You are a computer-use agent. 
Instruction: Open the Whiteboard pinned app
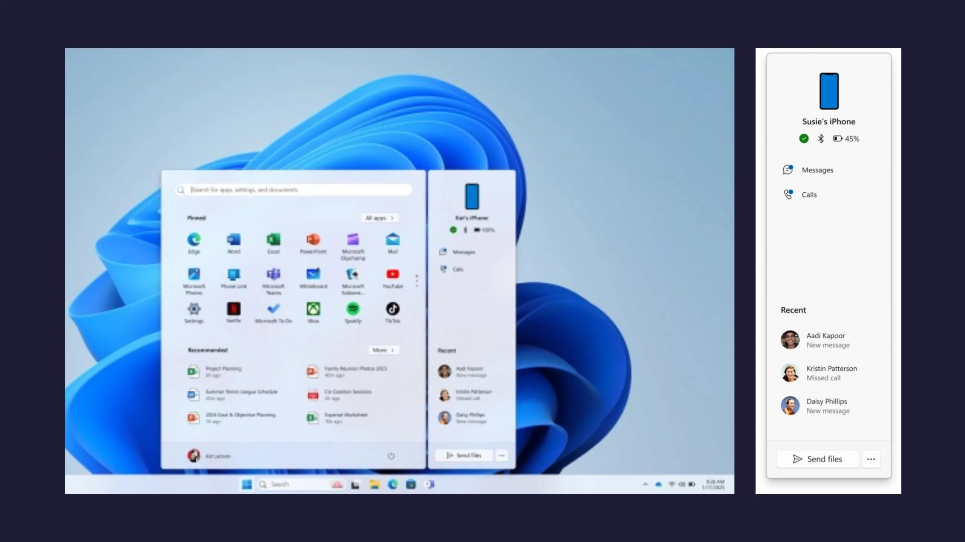click(x=313, y=278)
